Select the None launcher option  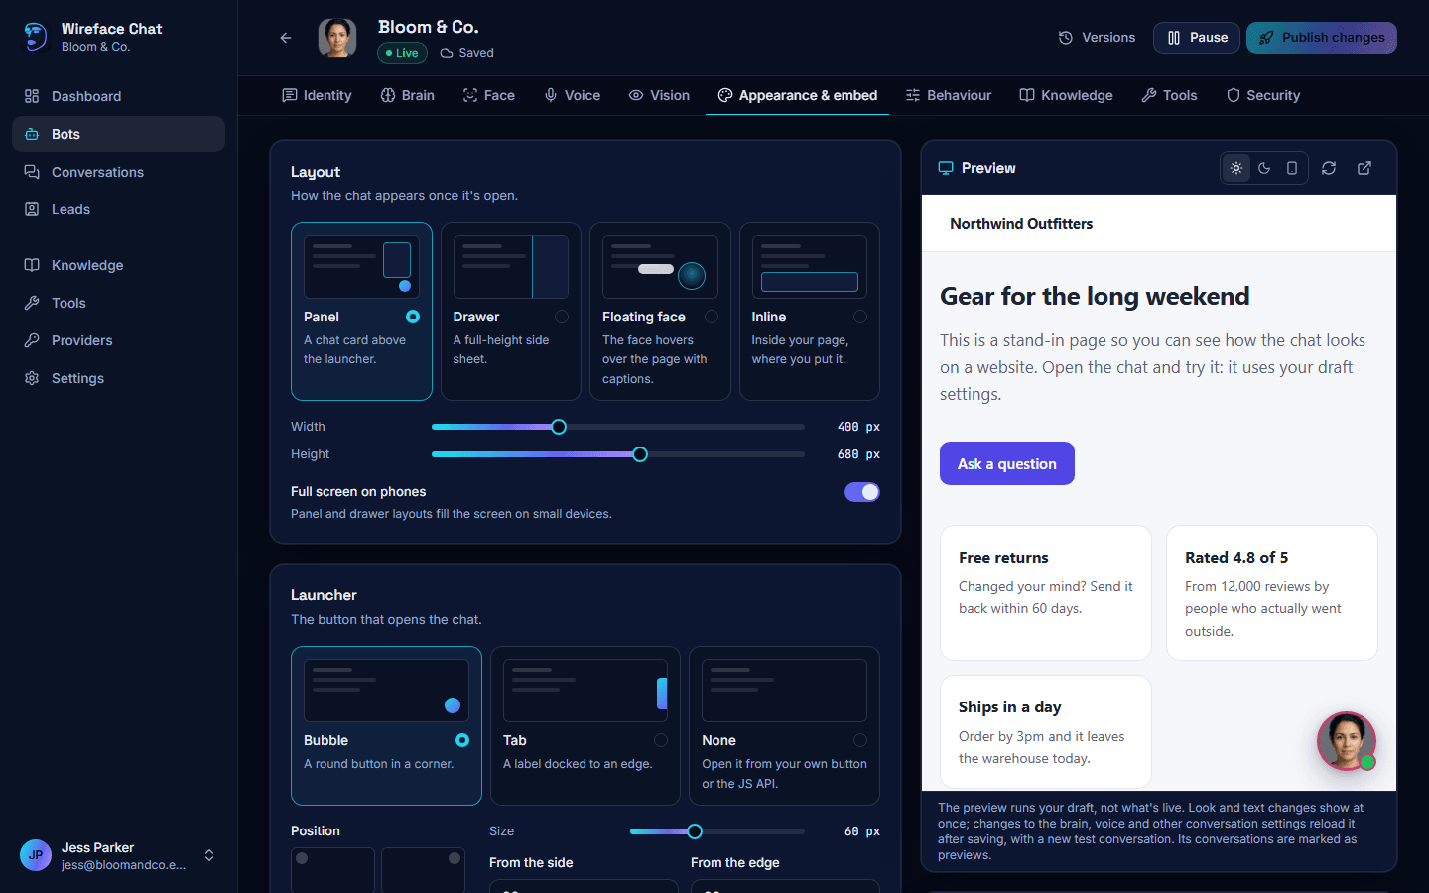click(x=784, y=725)
